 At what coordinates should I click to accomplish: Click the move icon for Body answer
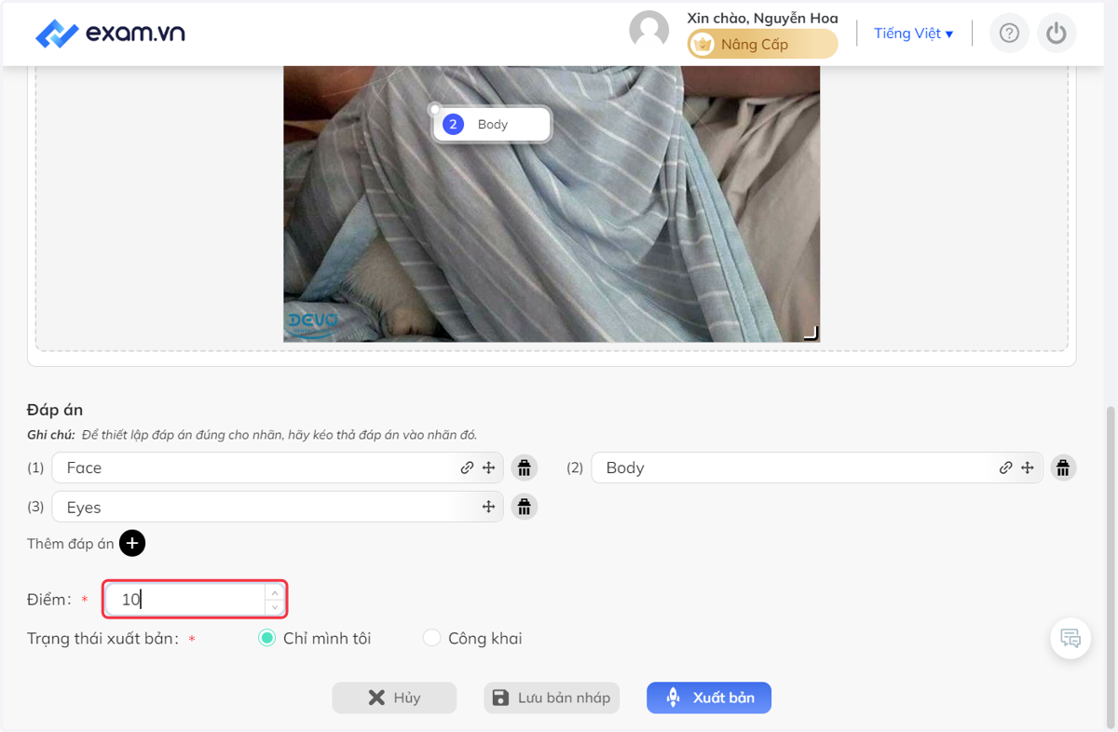pos(1027,468)
